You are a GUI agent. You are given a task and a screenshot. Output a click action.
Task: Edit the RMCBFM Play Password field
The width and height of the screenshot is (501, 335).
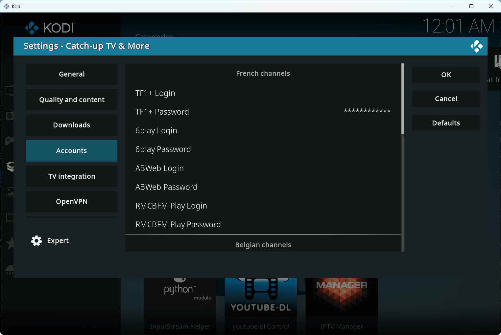[263, 225]
